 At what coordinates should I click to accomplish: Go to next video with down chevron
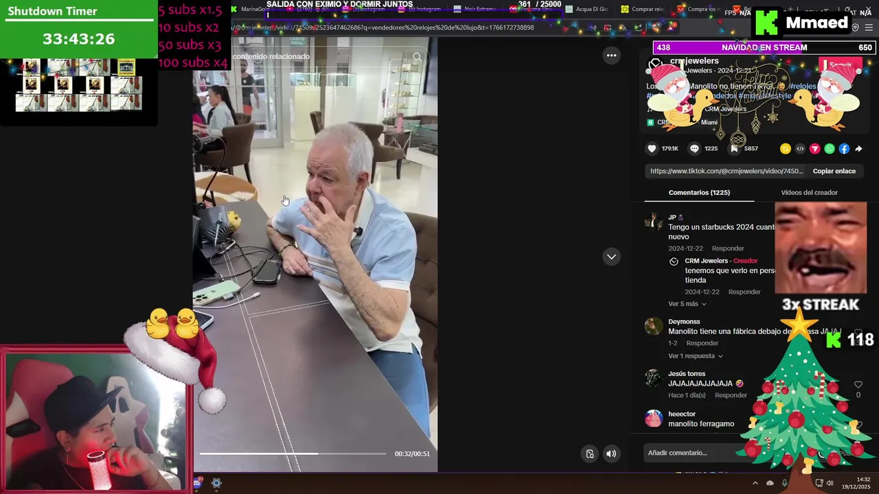coord(611,257)
